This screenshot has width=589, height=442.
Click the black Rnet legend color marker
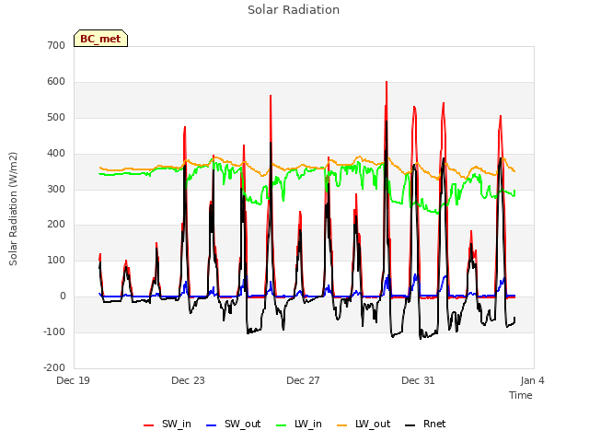410,425
